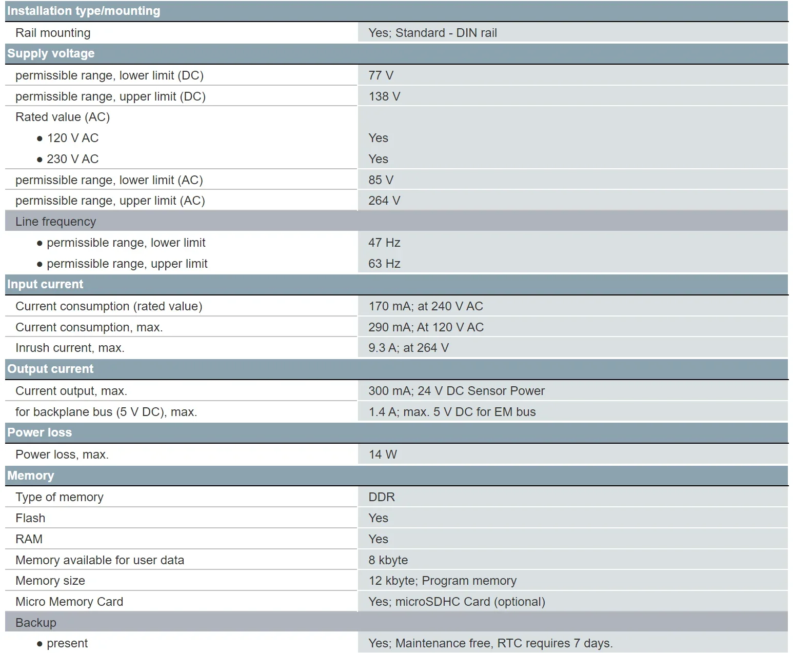Select the '85 V' value

click(381, 180)
